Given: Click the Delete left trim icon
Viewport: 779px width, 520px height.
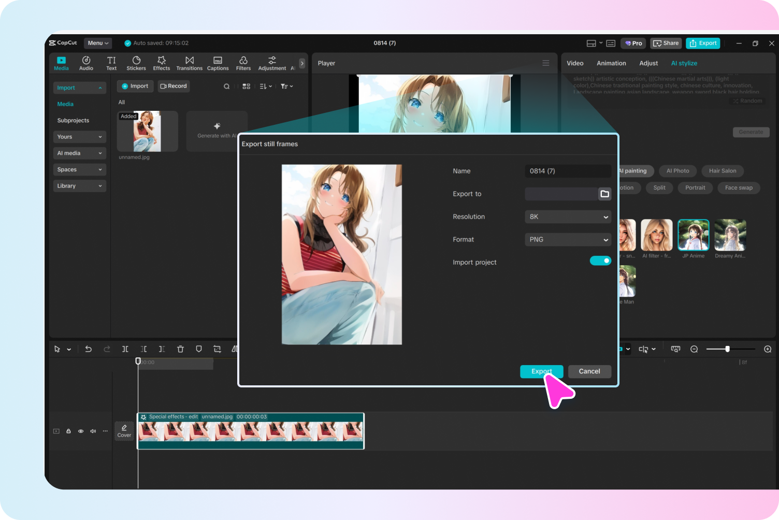Looking at the screenshot, I should point(143,349).
